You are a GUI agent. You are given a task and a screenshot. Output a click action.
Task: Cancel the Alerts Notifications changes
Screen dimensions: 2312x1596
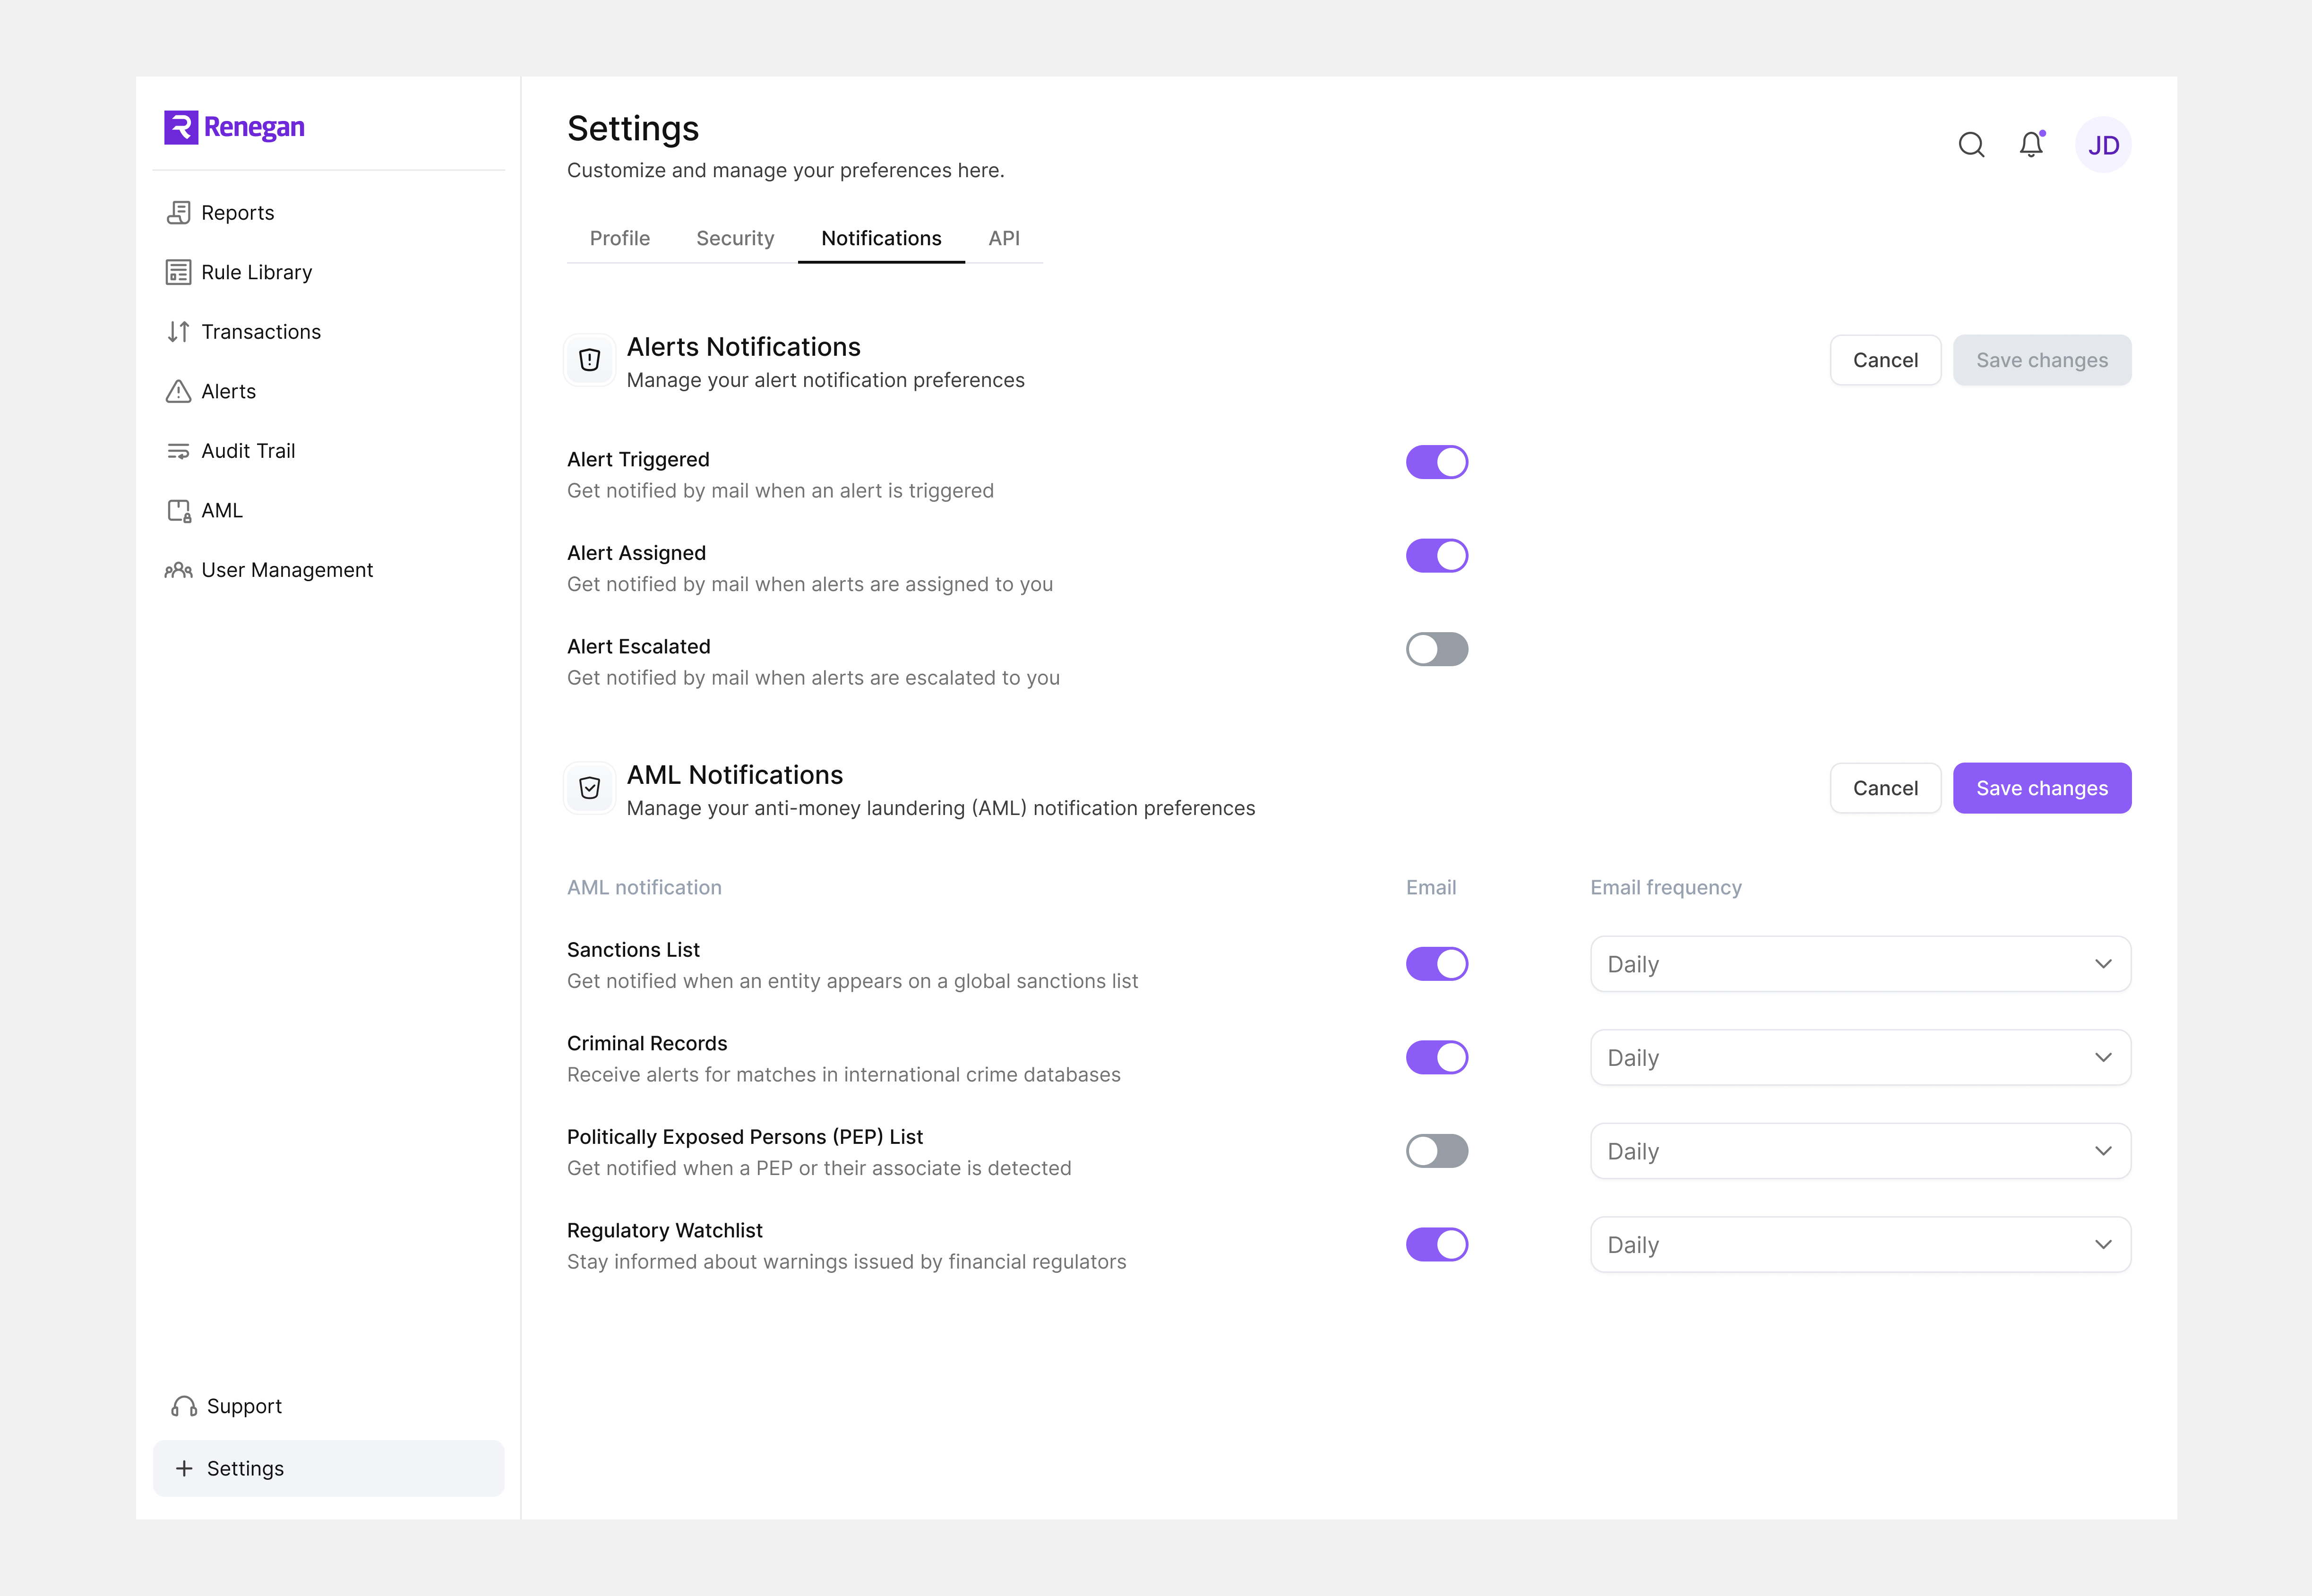click(1885, 360)
